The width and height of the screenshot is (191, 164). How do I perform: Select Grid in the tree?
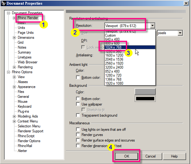click(x=21, y=42)
